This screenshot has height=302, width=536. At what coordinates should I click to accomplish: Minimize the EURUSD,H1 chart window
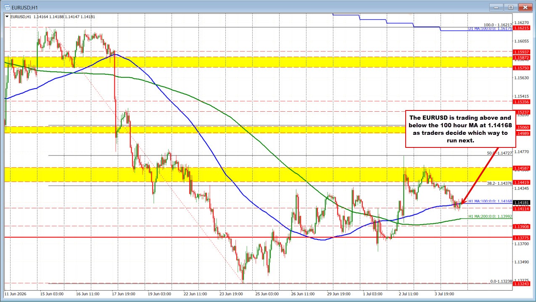[497, 7]
